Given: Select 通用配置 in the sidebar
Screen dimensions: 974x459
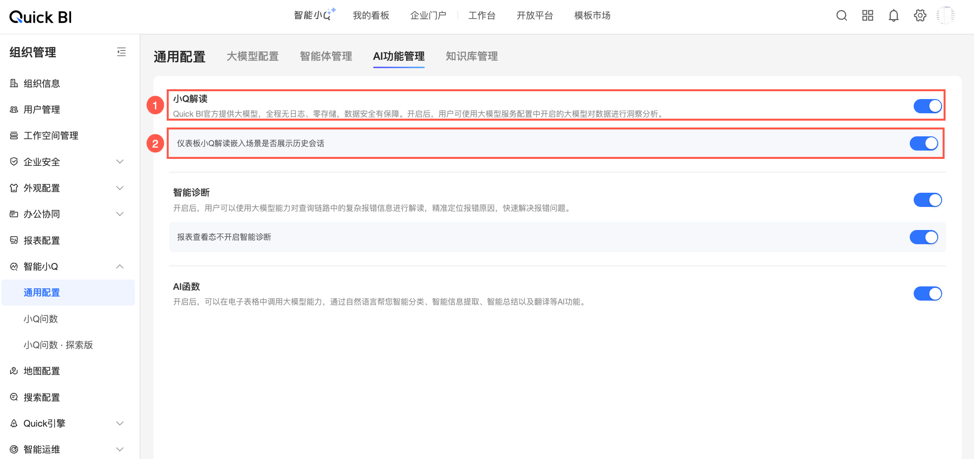Looking at the screenshot, I should (68, 293).
